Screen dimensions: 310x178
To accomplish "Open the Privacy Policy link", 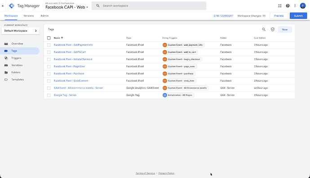I will pyautogui.click(x=166, y=173).
